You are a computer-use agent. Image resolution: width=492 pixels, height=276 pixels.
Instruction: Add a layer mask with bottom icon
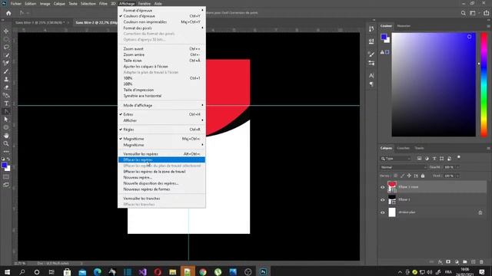click(x=448, y=261)
